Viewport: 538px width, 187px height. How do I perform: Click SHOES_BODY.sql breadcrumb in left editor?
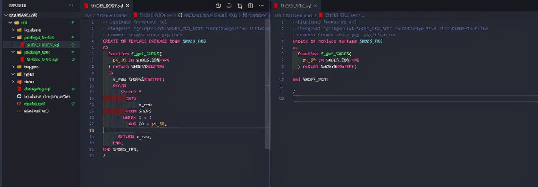pos(154,15)
